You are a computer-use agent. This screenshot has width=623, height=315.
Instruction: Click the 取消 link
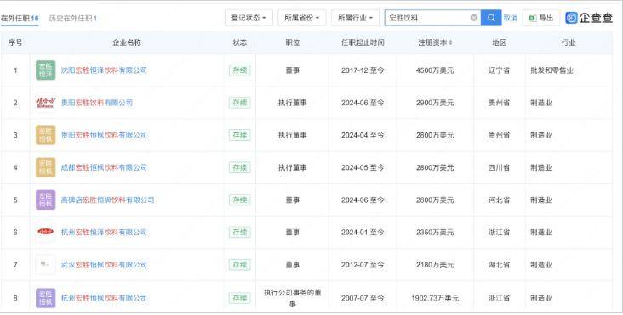tap(511, 18)
